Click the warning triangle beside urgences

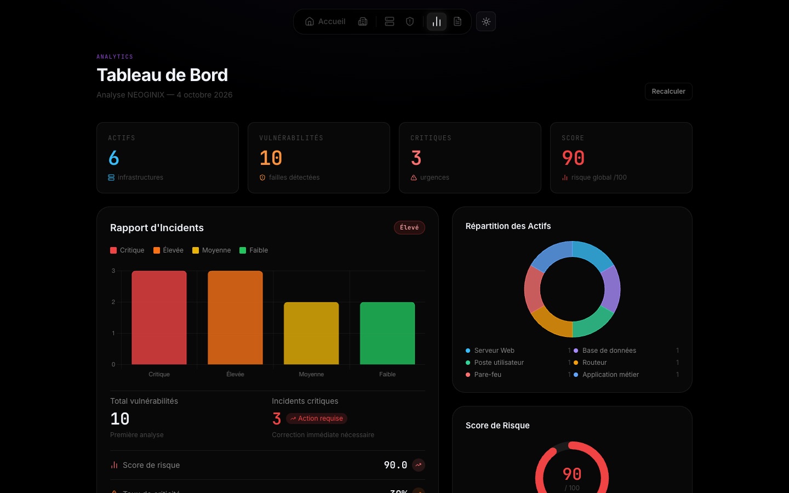click(414, 177)
